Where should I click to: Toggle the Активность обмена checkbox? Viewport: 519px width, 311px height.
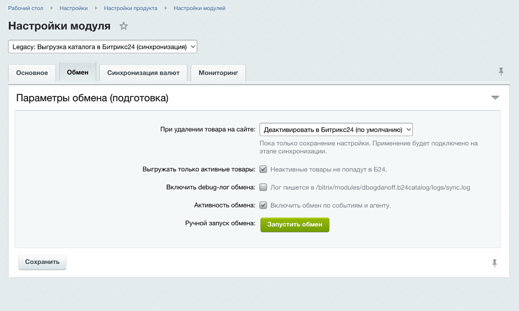(263, 205)
